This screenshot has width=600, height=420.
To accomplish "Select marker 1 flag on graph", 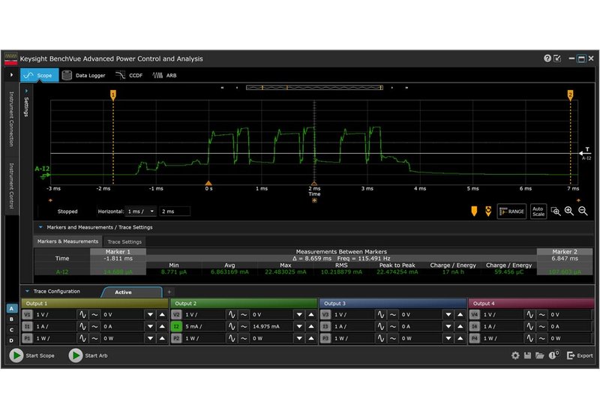I will [x=113, y=94].
